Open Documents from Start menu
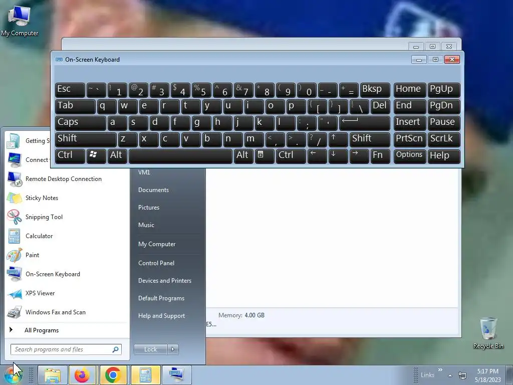This screenshot has width=513, height=385. [153, 190]
